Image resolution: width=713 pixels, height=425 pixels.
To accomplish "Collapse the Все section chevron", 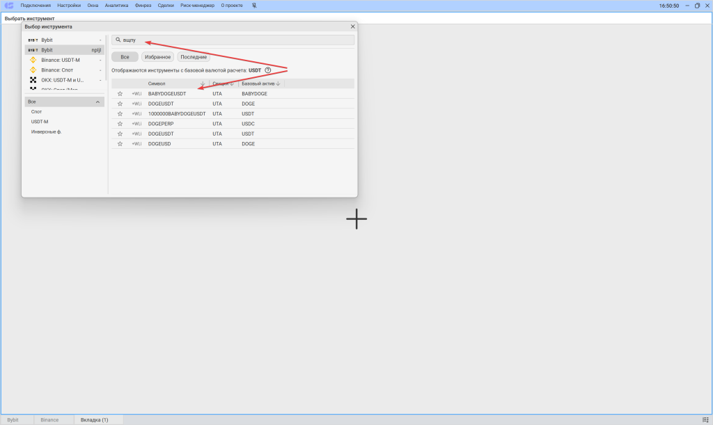I will tap(97, 102).
